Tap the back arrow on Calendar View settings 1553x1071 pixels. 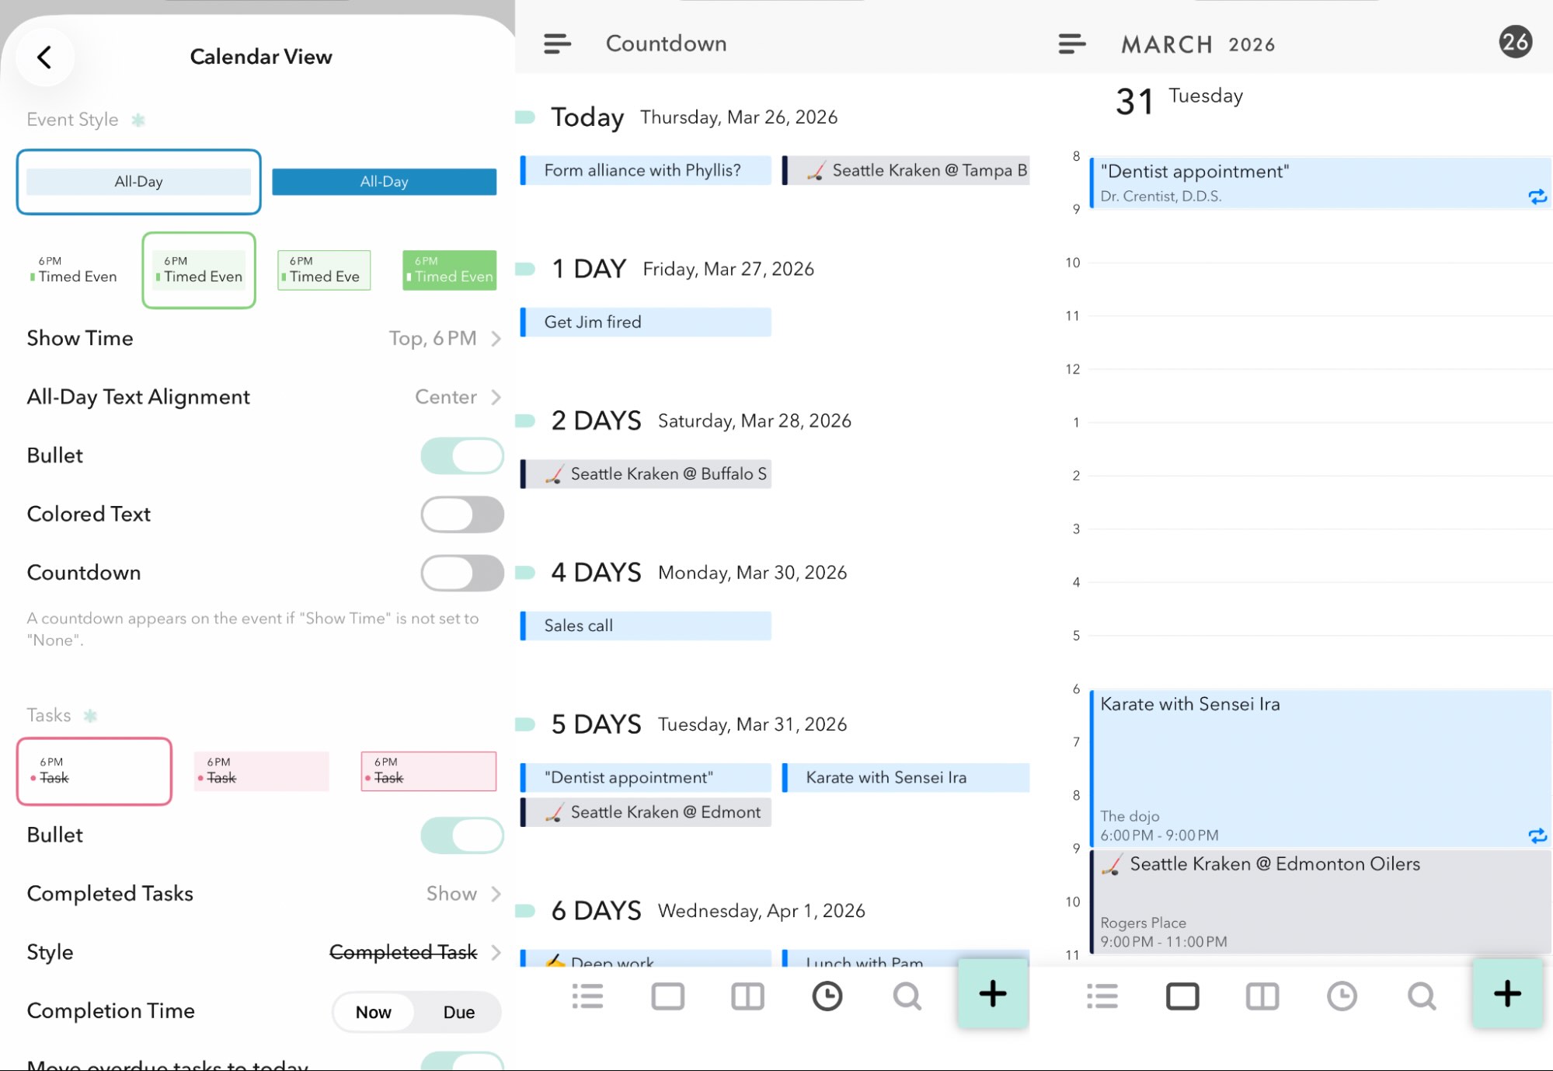pyautogui.click(x=44, y=57)
